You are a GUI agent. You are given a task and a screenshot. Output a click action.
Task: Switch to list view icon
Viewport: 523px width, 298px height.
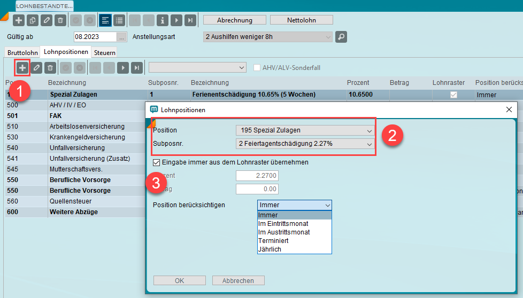pos(119,20)
